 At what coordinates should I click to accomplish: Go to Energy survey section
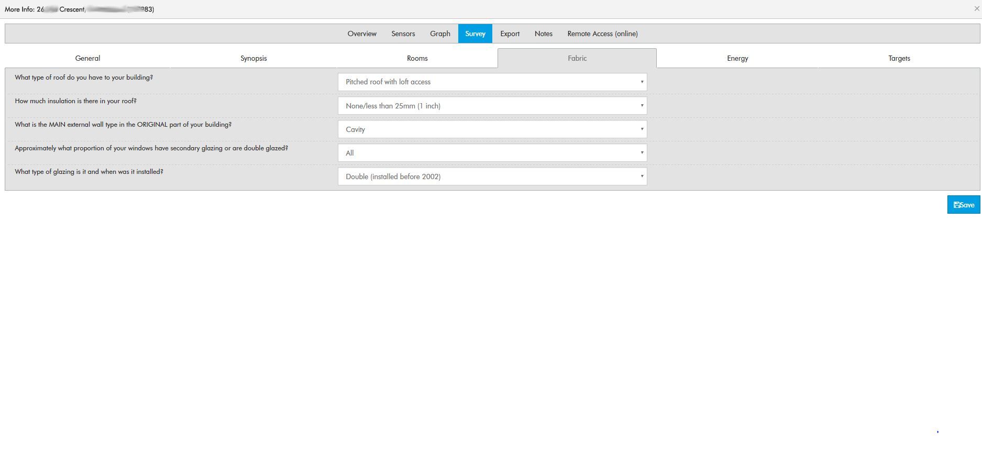point(737,58)
